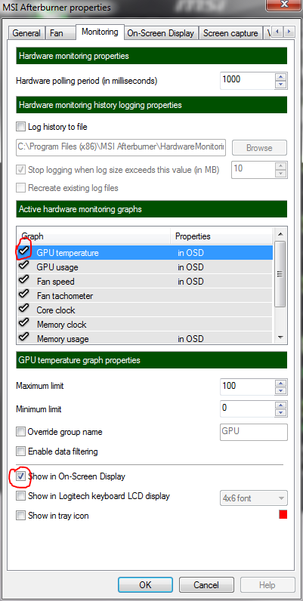Check Show in Logitech keyboard LCD display

(20, 496)
